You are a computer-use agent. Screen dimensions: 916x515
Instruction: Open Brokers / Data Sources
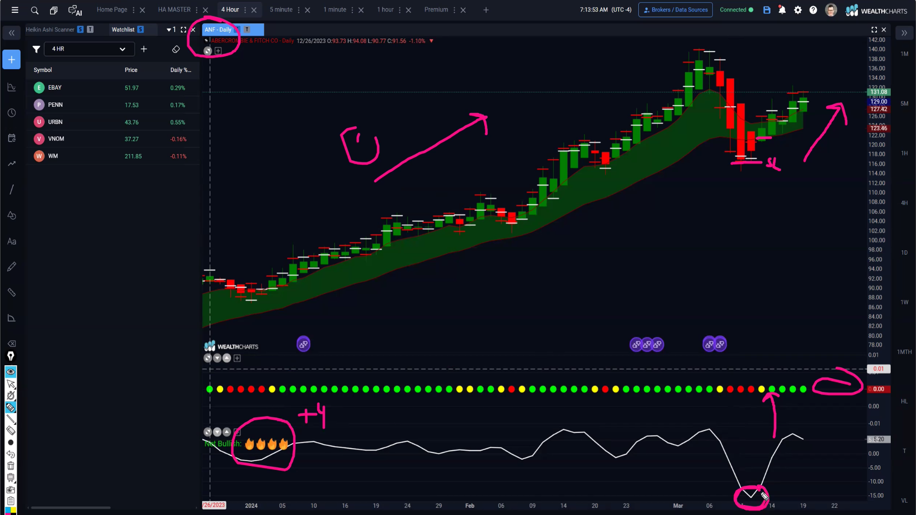point(675,10)
